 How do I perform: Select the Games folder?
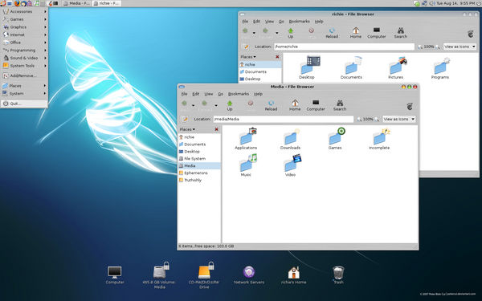click(x=335, y=139)
